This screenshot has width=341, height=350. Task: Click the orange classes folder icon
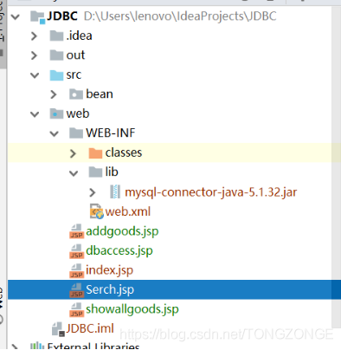pyautogui.click(x=95, y=152)
